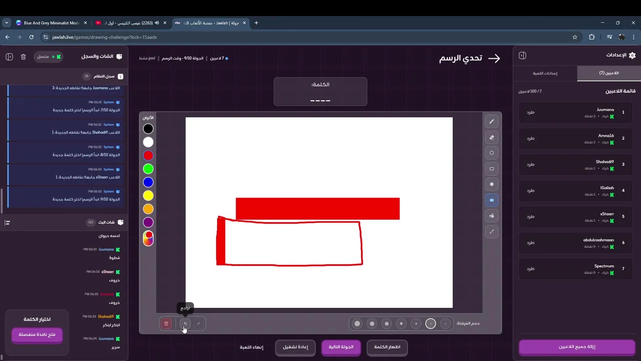Select the straight line tool

point(491,232)
